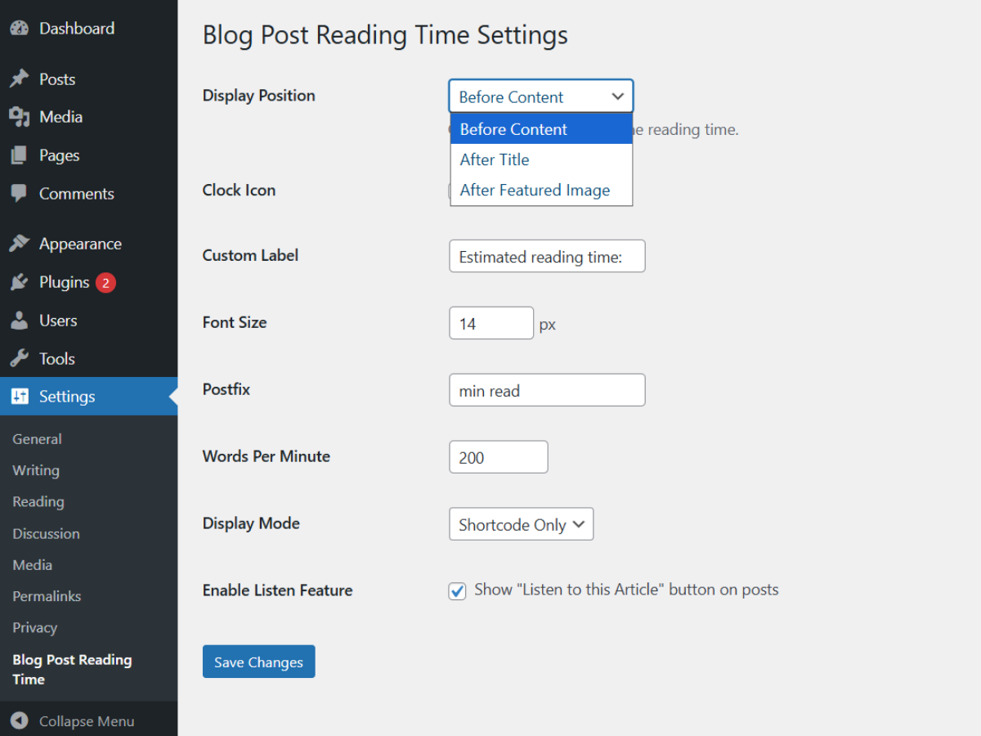This screenshot has height=736, width=981.
Task: Click the Settings menu label
Action: click(x=67, y=397)
